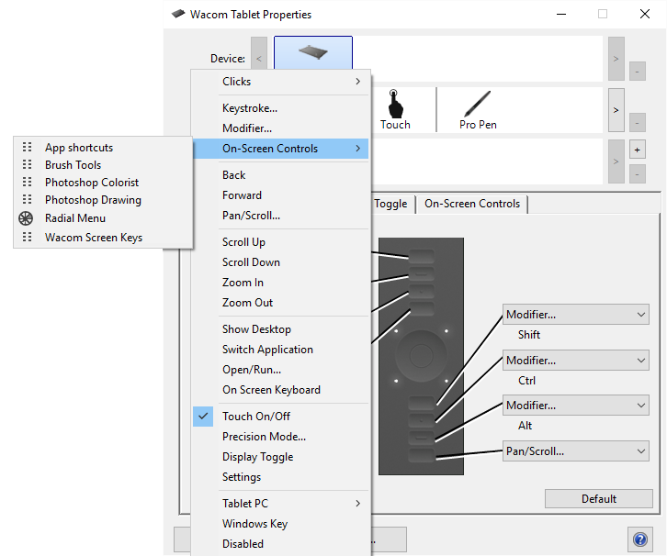Viewport: 667px width, 556px height.
Task: Select the Touch tool icon
Action: coord(395,104)
